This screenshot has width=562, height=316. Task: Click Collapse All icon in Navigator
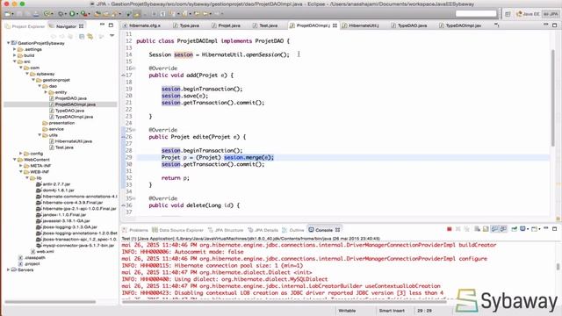pyautogui.click(x=82, y=36)
